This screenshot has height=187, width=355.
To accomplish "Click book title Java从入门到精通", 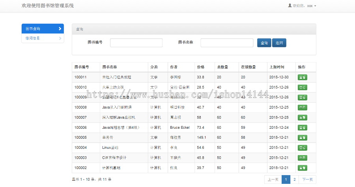I will coord(117,107).
